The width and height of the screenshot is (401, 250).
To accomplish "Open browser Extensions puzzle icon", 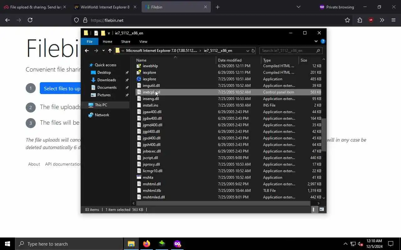I will coord(360,20).
